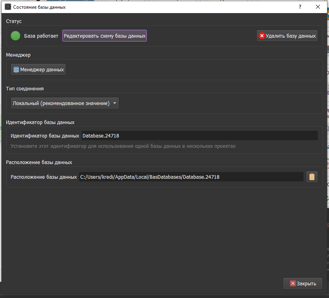Select the connection type dropdown under Тип соединения

[65, 103]
